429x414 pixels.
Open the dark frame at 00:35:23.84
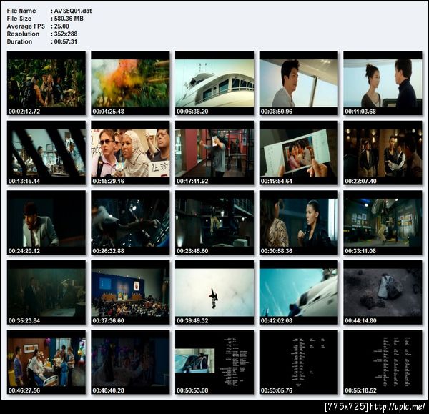[46, 292]
